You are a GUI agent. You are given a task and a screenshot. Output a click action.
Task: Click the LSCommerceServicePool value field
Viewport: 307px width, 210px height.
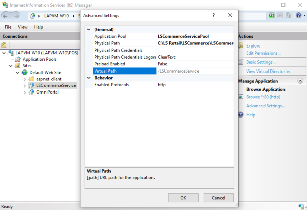[x=195, y=36]
